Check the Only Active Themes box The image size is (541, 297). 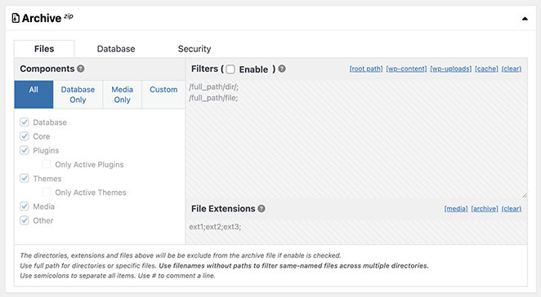(x=47, y=193)
